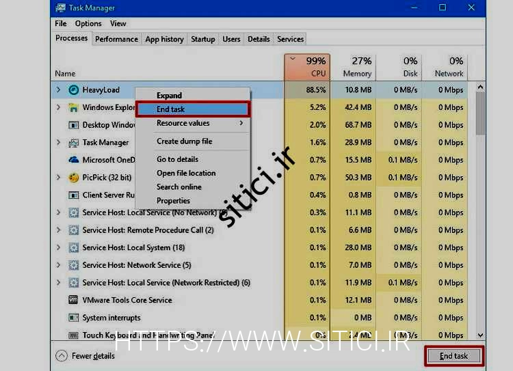Click the Service Host: Network Service icon
The image size is (513, 371).
coord(74,265)
